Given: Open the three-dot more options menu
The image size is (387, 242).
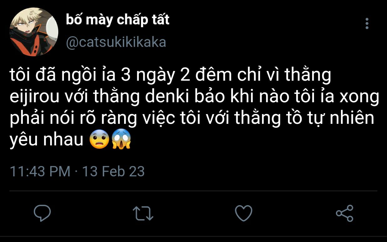Looking at the screenshot, I should (x=367, y=23).
